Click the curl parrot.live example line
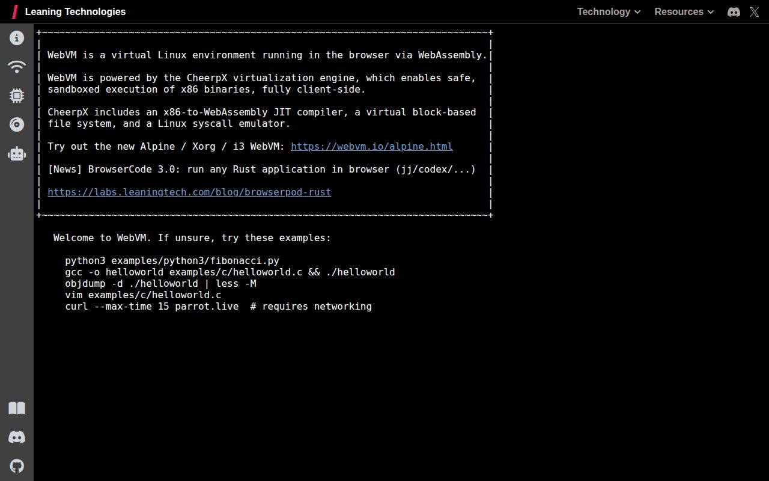Image resolution: width=769 pixels, height=481 pixels. pyautogui.click(x=218, y=306)
